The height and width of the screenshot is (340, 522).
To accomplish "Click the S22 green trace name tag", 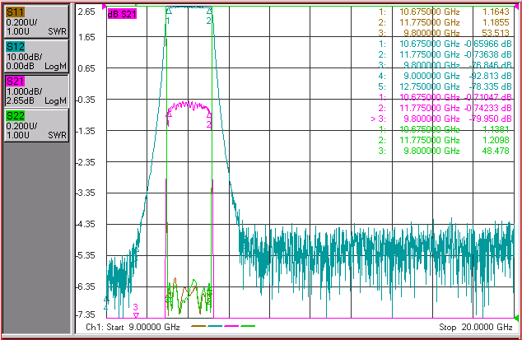I will coord(16,116).
